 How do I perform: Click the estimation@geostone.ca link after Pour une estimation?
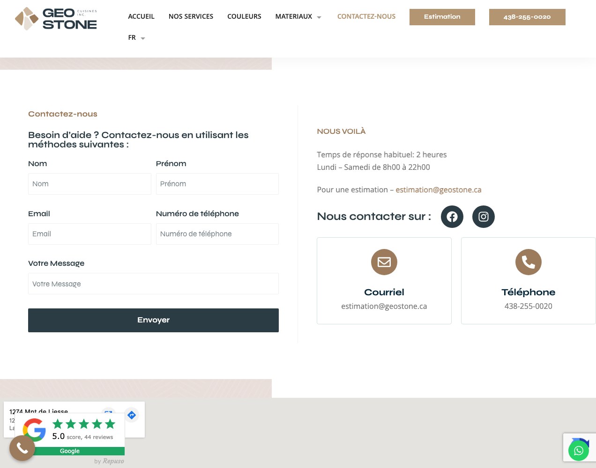(439, 190)
